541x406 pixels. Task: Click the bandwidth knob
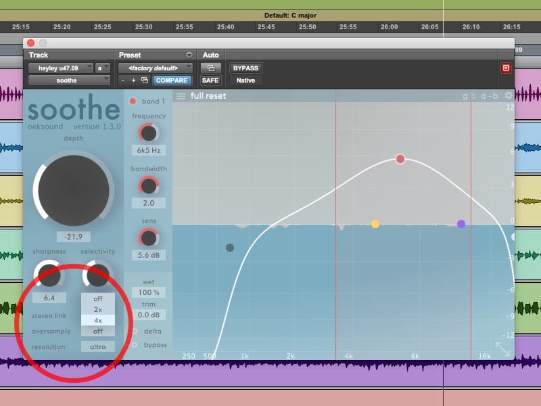[x=149, y=186]
